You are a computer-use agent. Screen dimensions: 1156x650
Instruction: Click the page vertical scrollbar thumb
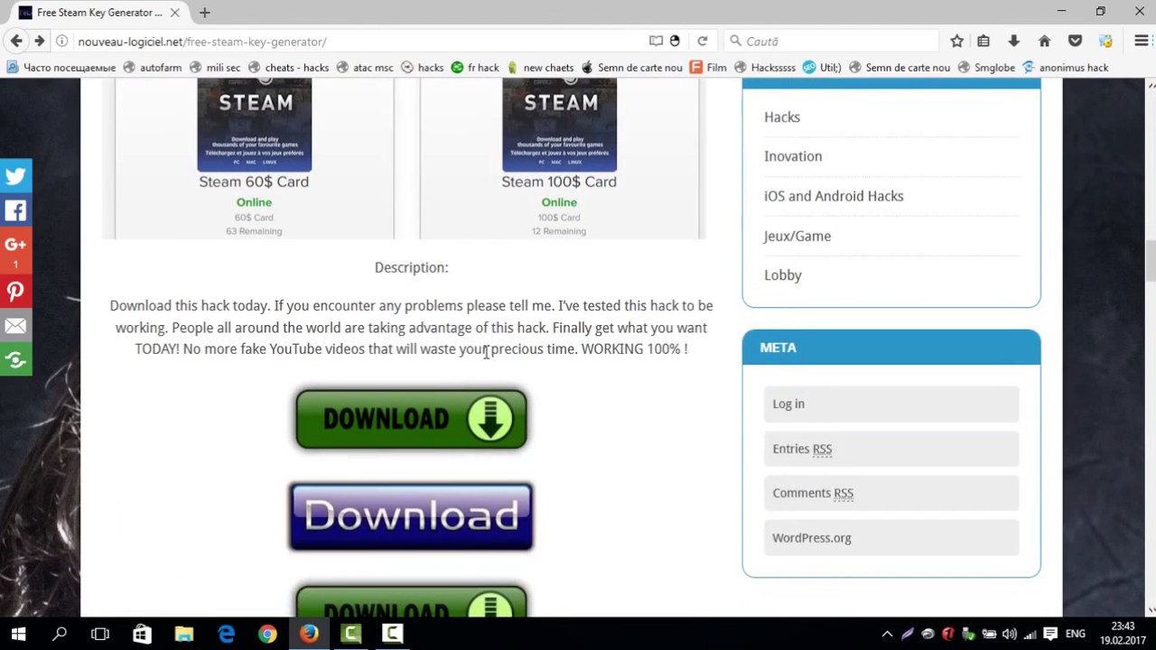coord(1150,262)
